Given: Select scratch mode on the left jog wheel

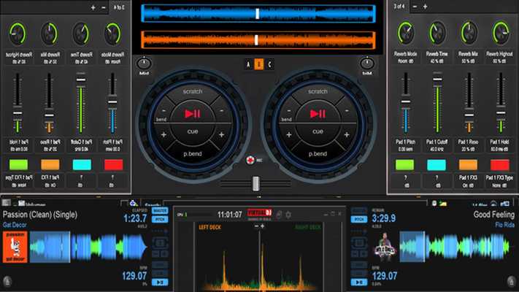Looking at the screenshot, I should pos(192,91).
